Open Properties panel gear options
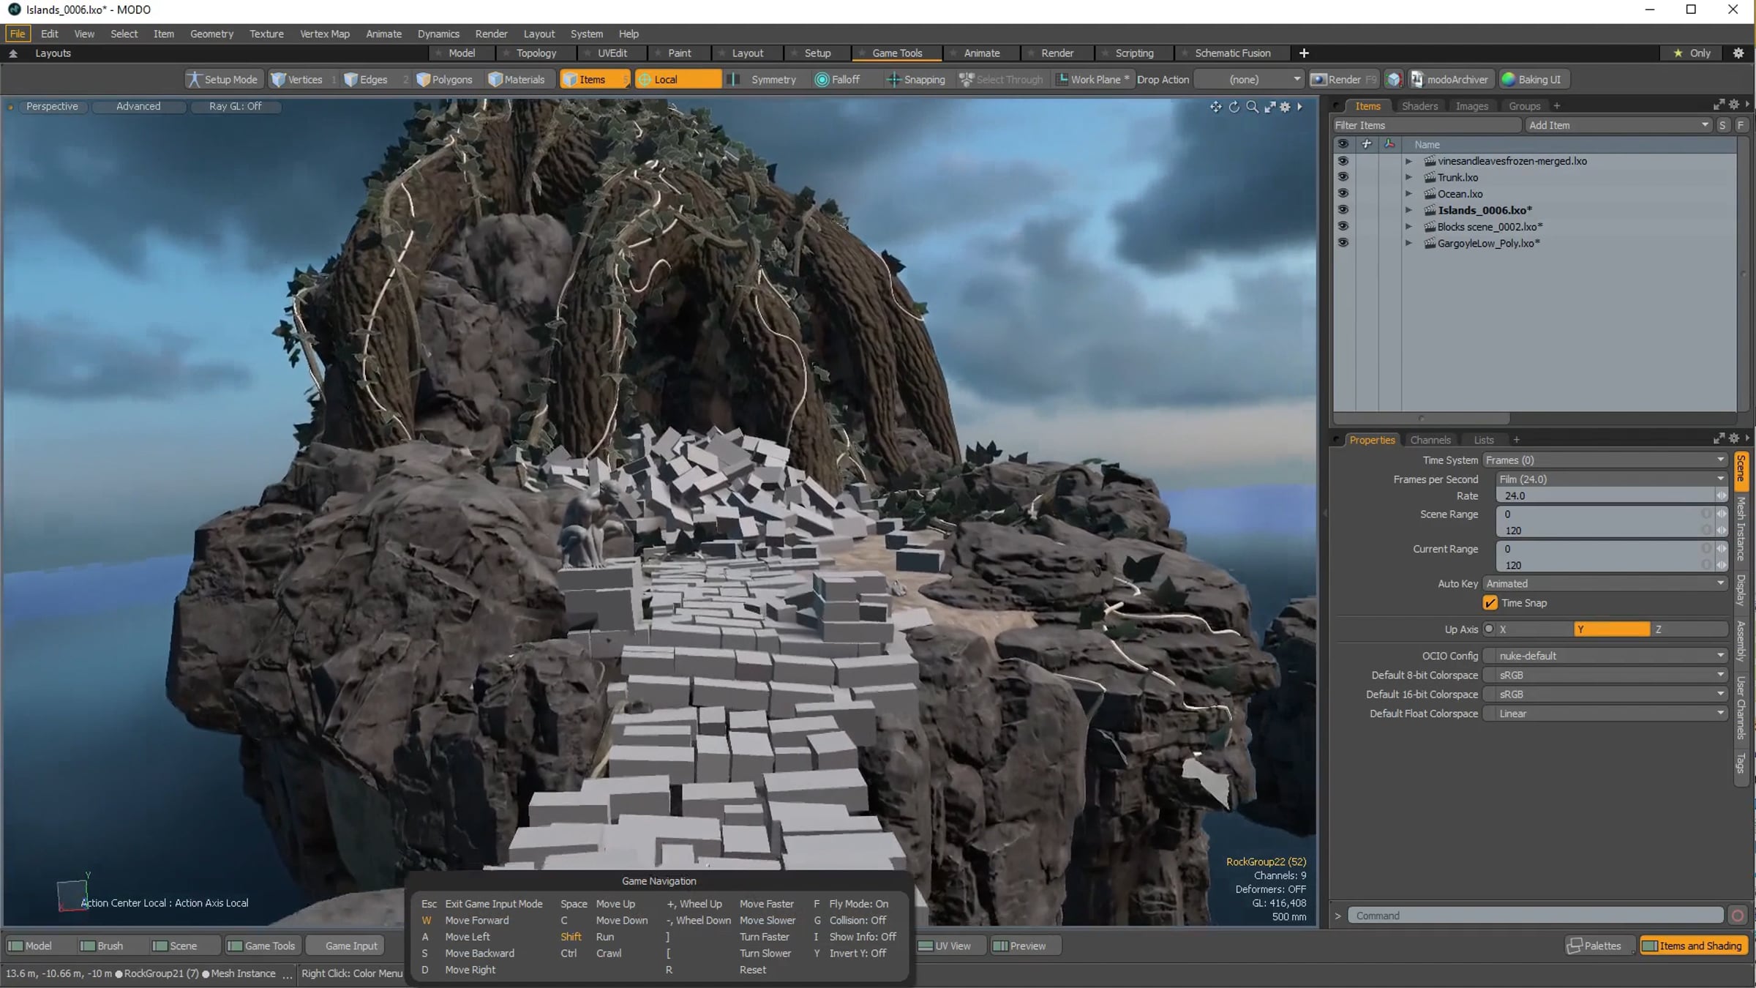Image resolution: width=1756 pixels, height=988 pixels. 1733,438
